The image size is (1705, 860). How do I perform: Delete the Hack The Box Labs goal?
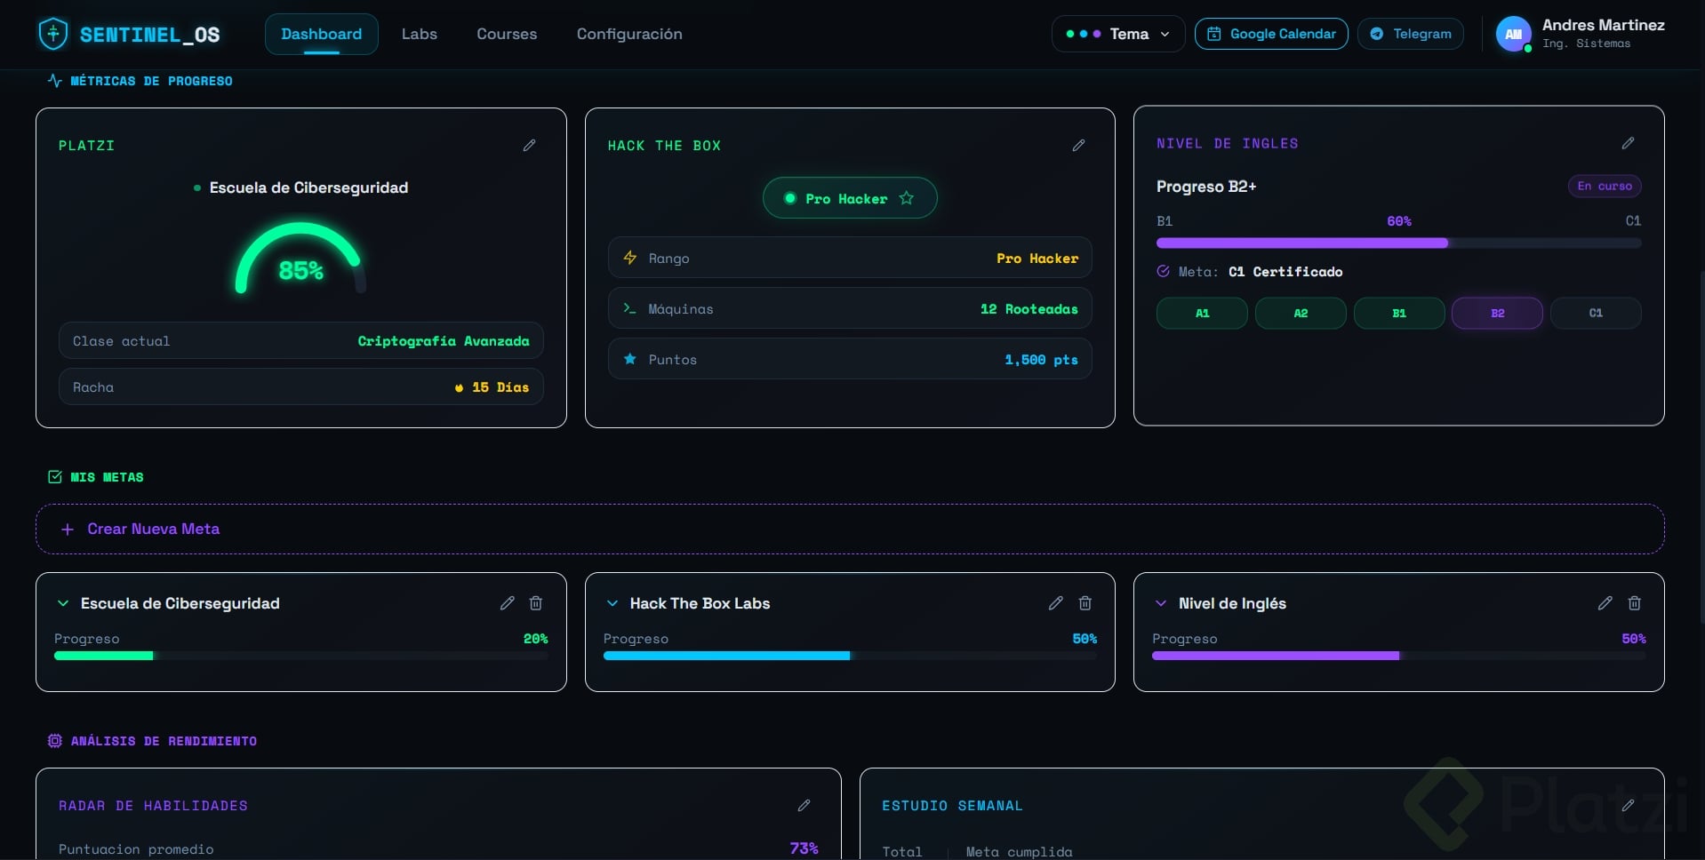click(x=1085, y=603)
